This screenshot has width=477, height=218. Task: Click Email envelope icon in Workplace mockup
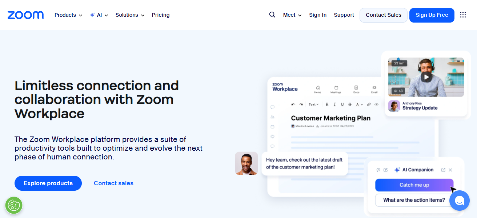[374, 88]
